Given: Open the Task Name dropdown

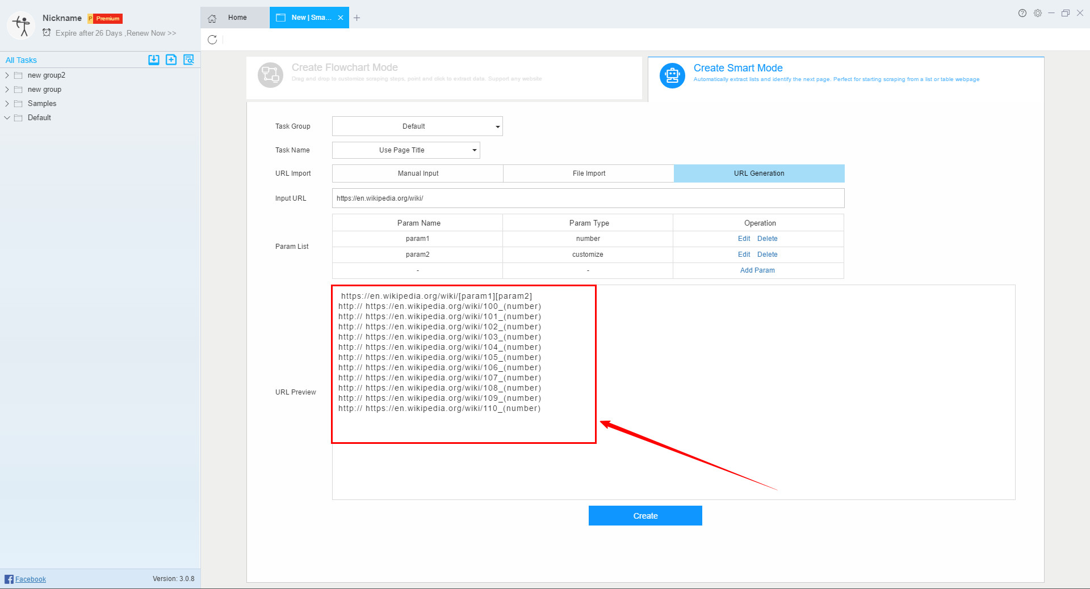Looking at the screenshot, I should click(x=406, y=150).
